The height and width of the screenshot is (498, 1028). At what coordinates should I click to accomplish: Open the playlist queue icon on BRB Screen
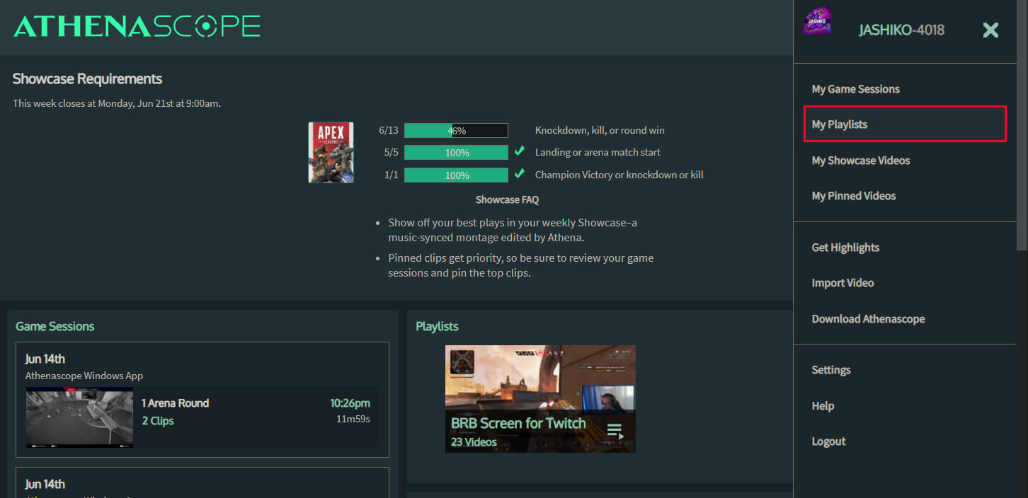pos(615,431)
